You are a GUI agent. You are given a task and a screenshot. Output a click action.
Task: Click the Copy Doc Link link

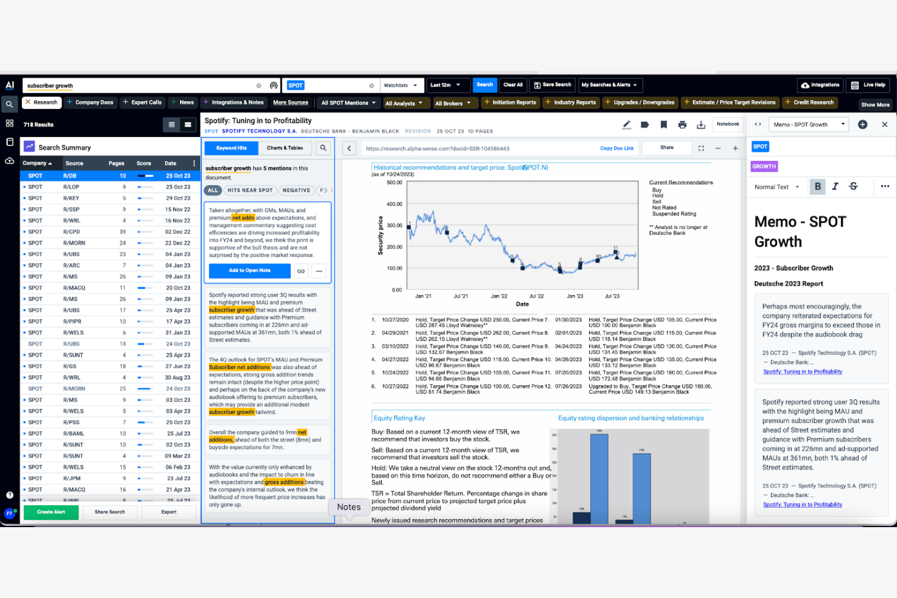(x=617, y=148)
